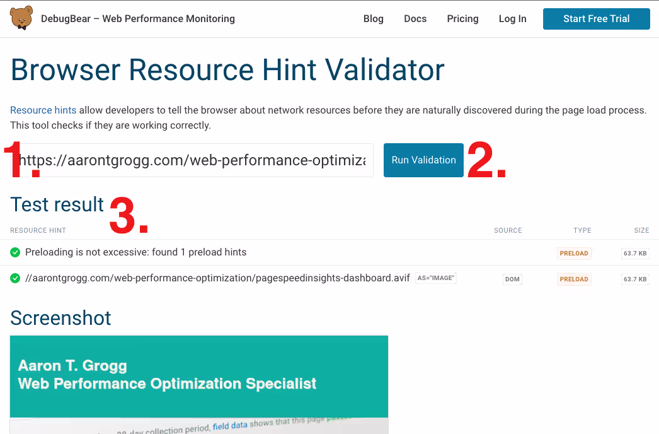Click the AS="IMAGE" attribute badge

click(436, 278)
